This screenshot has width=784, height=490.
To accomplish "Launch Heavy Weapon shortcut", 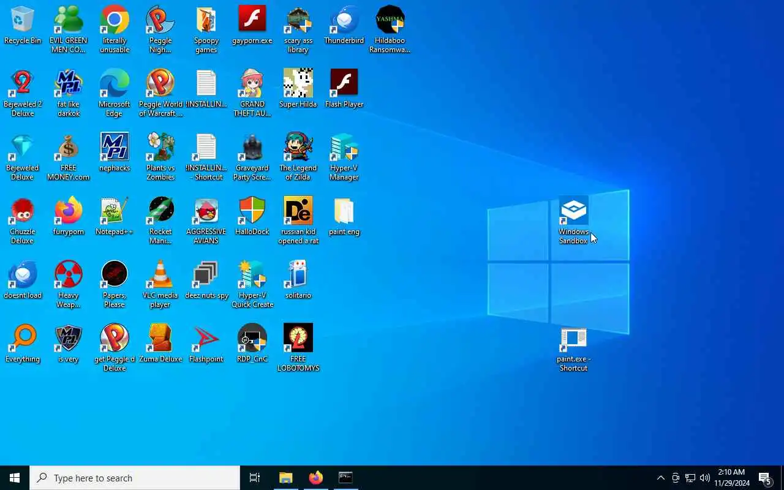I will pos(69,284).
